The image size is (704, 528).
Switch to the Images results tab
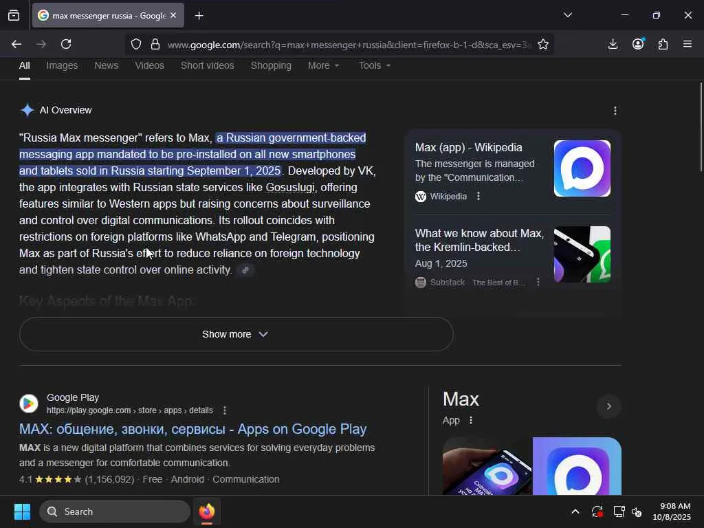[62, 65]
